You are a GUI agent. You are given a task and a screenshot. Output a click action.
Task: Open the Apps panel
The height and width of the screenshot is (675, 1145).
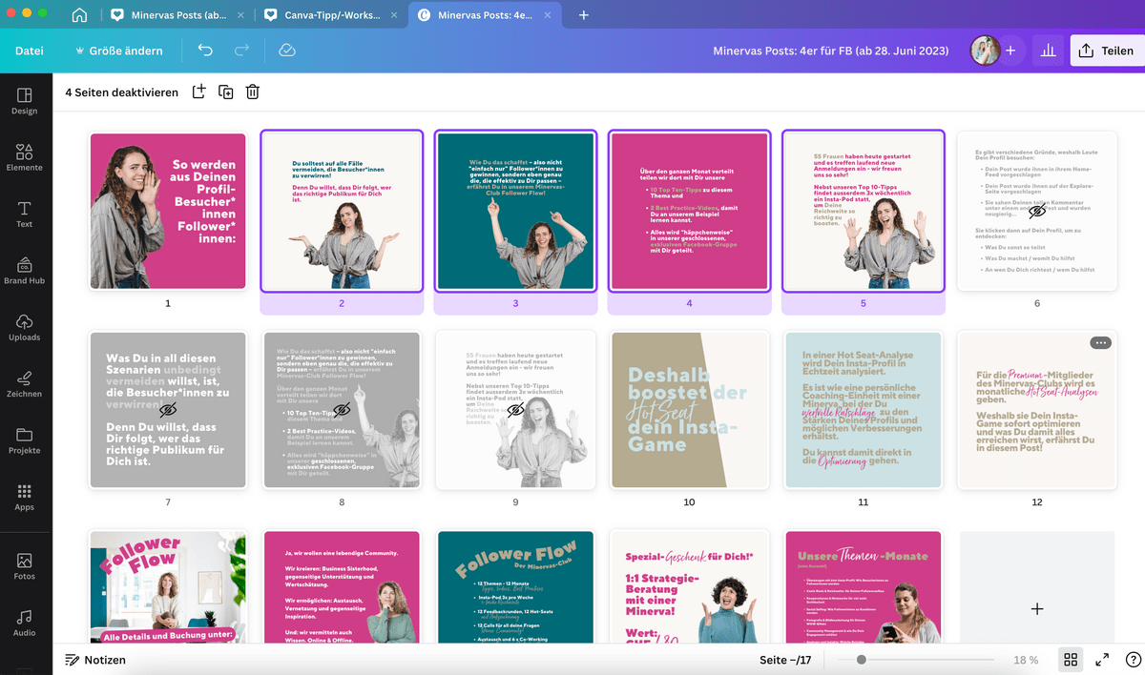tap(25, 497)
